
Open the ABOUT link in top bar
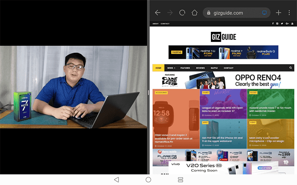pyautogui.click(x=156, y=24)
